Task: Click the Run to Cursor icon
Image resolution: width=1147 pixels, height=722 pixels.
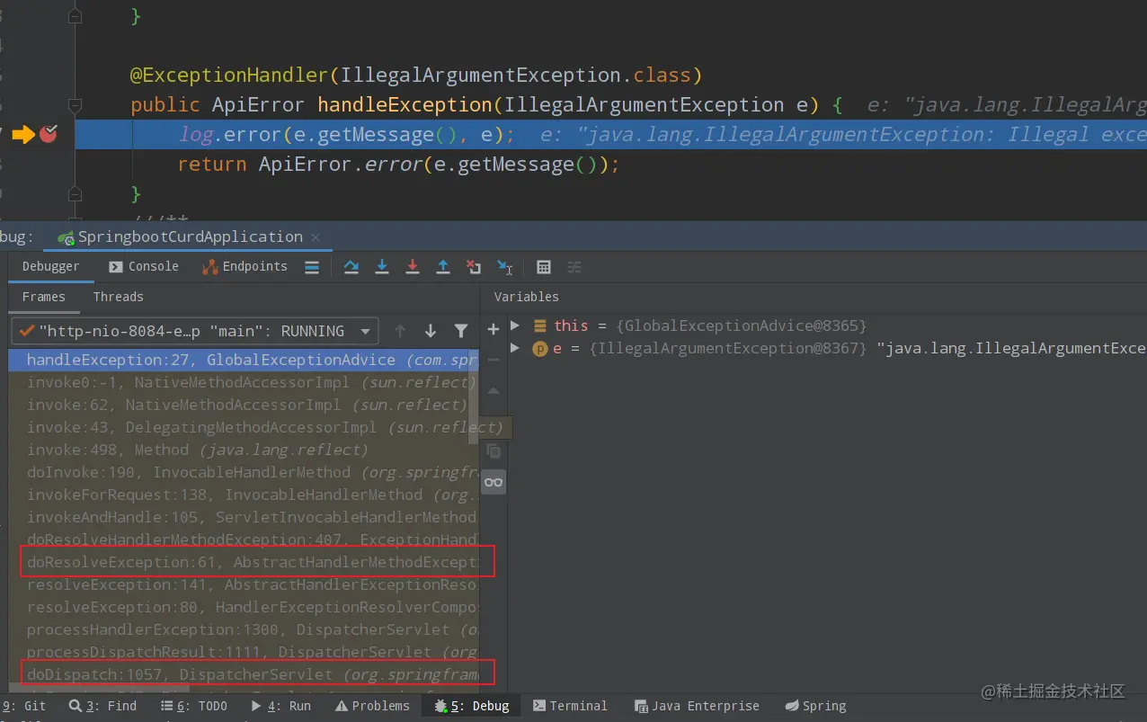Action: click(505, 267)
